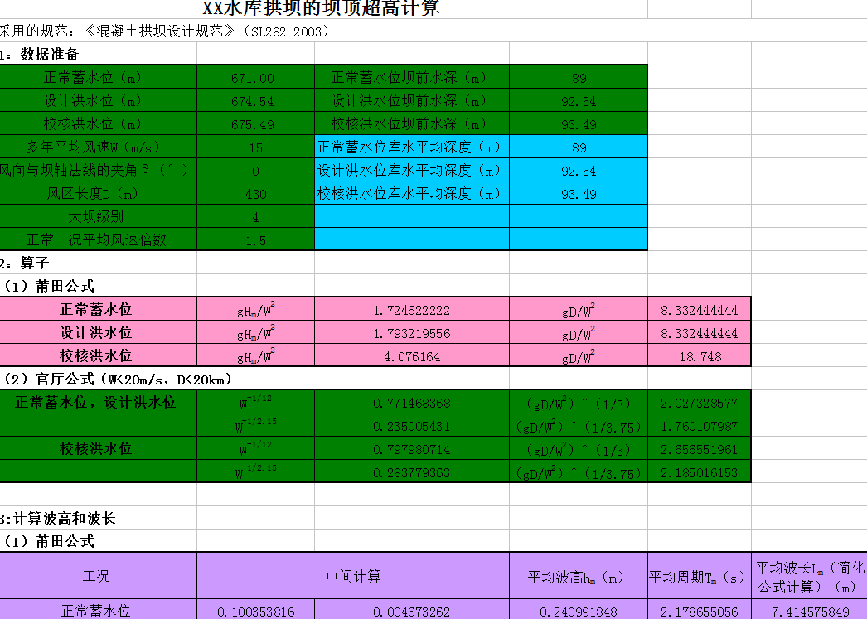Screen dimensions: 867x619
Task: Click the wind speed multiplier value 1.5
Action: 255,240
